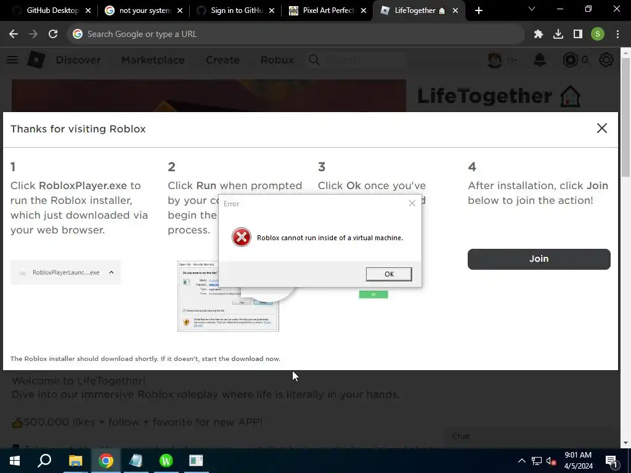The height and width of the screenshot is (473, 631).
Task: Click the Roblox logo icon
Action: coord(36,60)
